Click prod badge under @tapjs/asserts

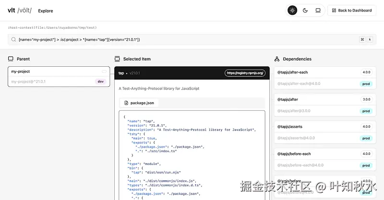tap(366, 138)
